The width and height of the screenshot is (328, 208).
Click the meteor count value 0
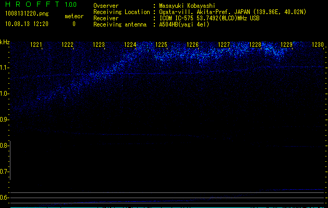coord(74,24)
